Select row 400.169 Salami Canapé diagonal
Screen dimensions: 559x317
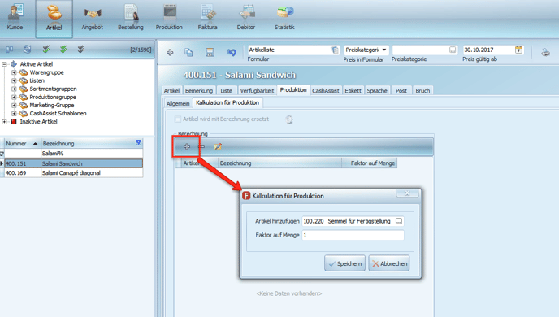tap(74, 173)
